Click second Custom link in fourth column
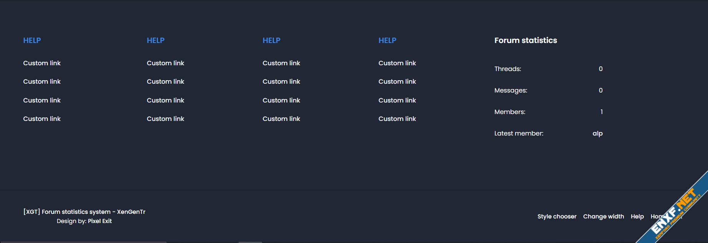 pos(397,82)
